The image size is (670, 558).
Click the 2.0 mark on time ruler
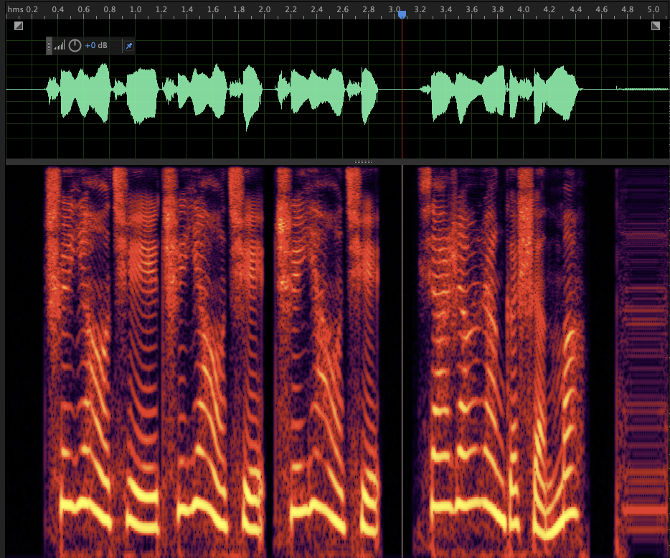tap(265, 9)
